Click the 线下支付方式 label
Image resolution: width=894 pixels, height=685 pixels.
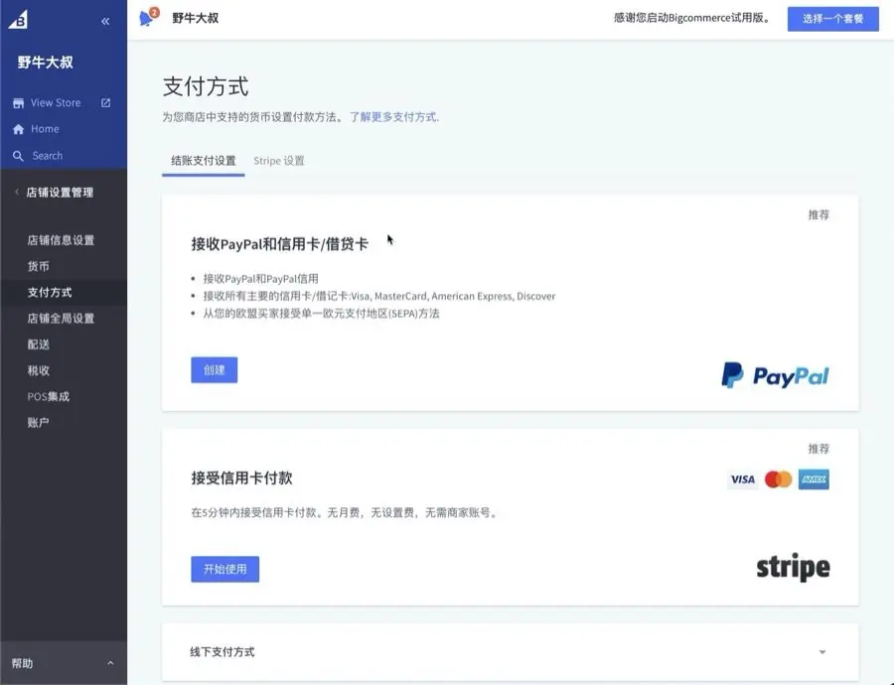223,652
